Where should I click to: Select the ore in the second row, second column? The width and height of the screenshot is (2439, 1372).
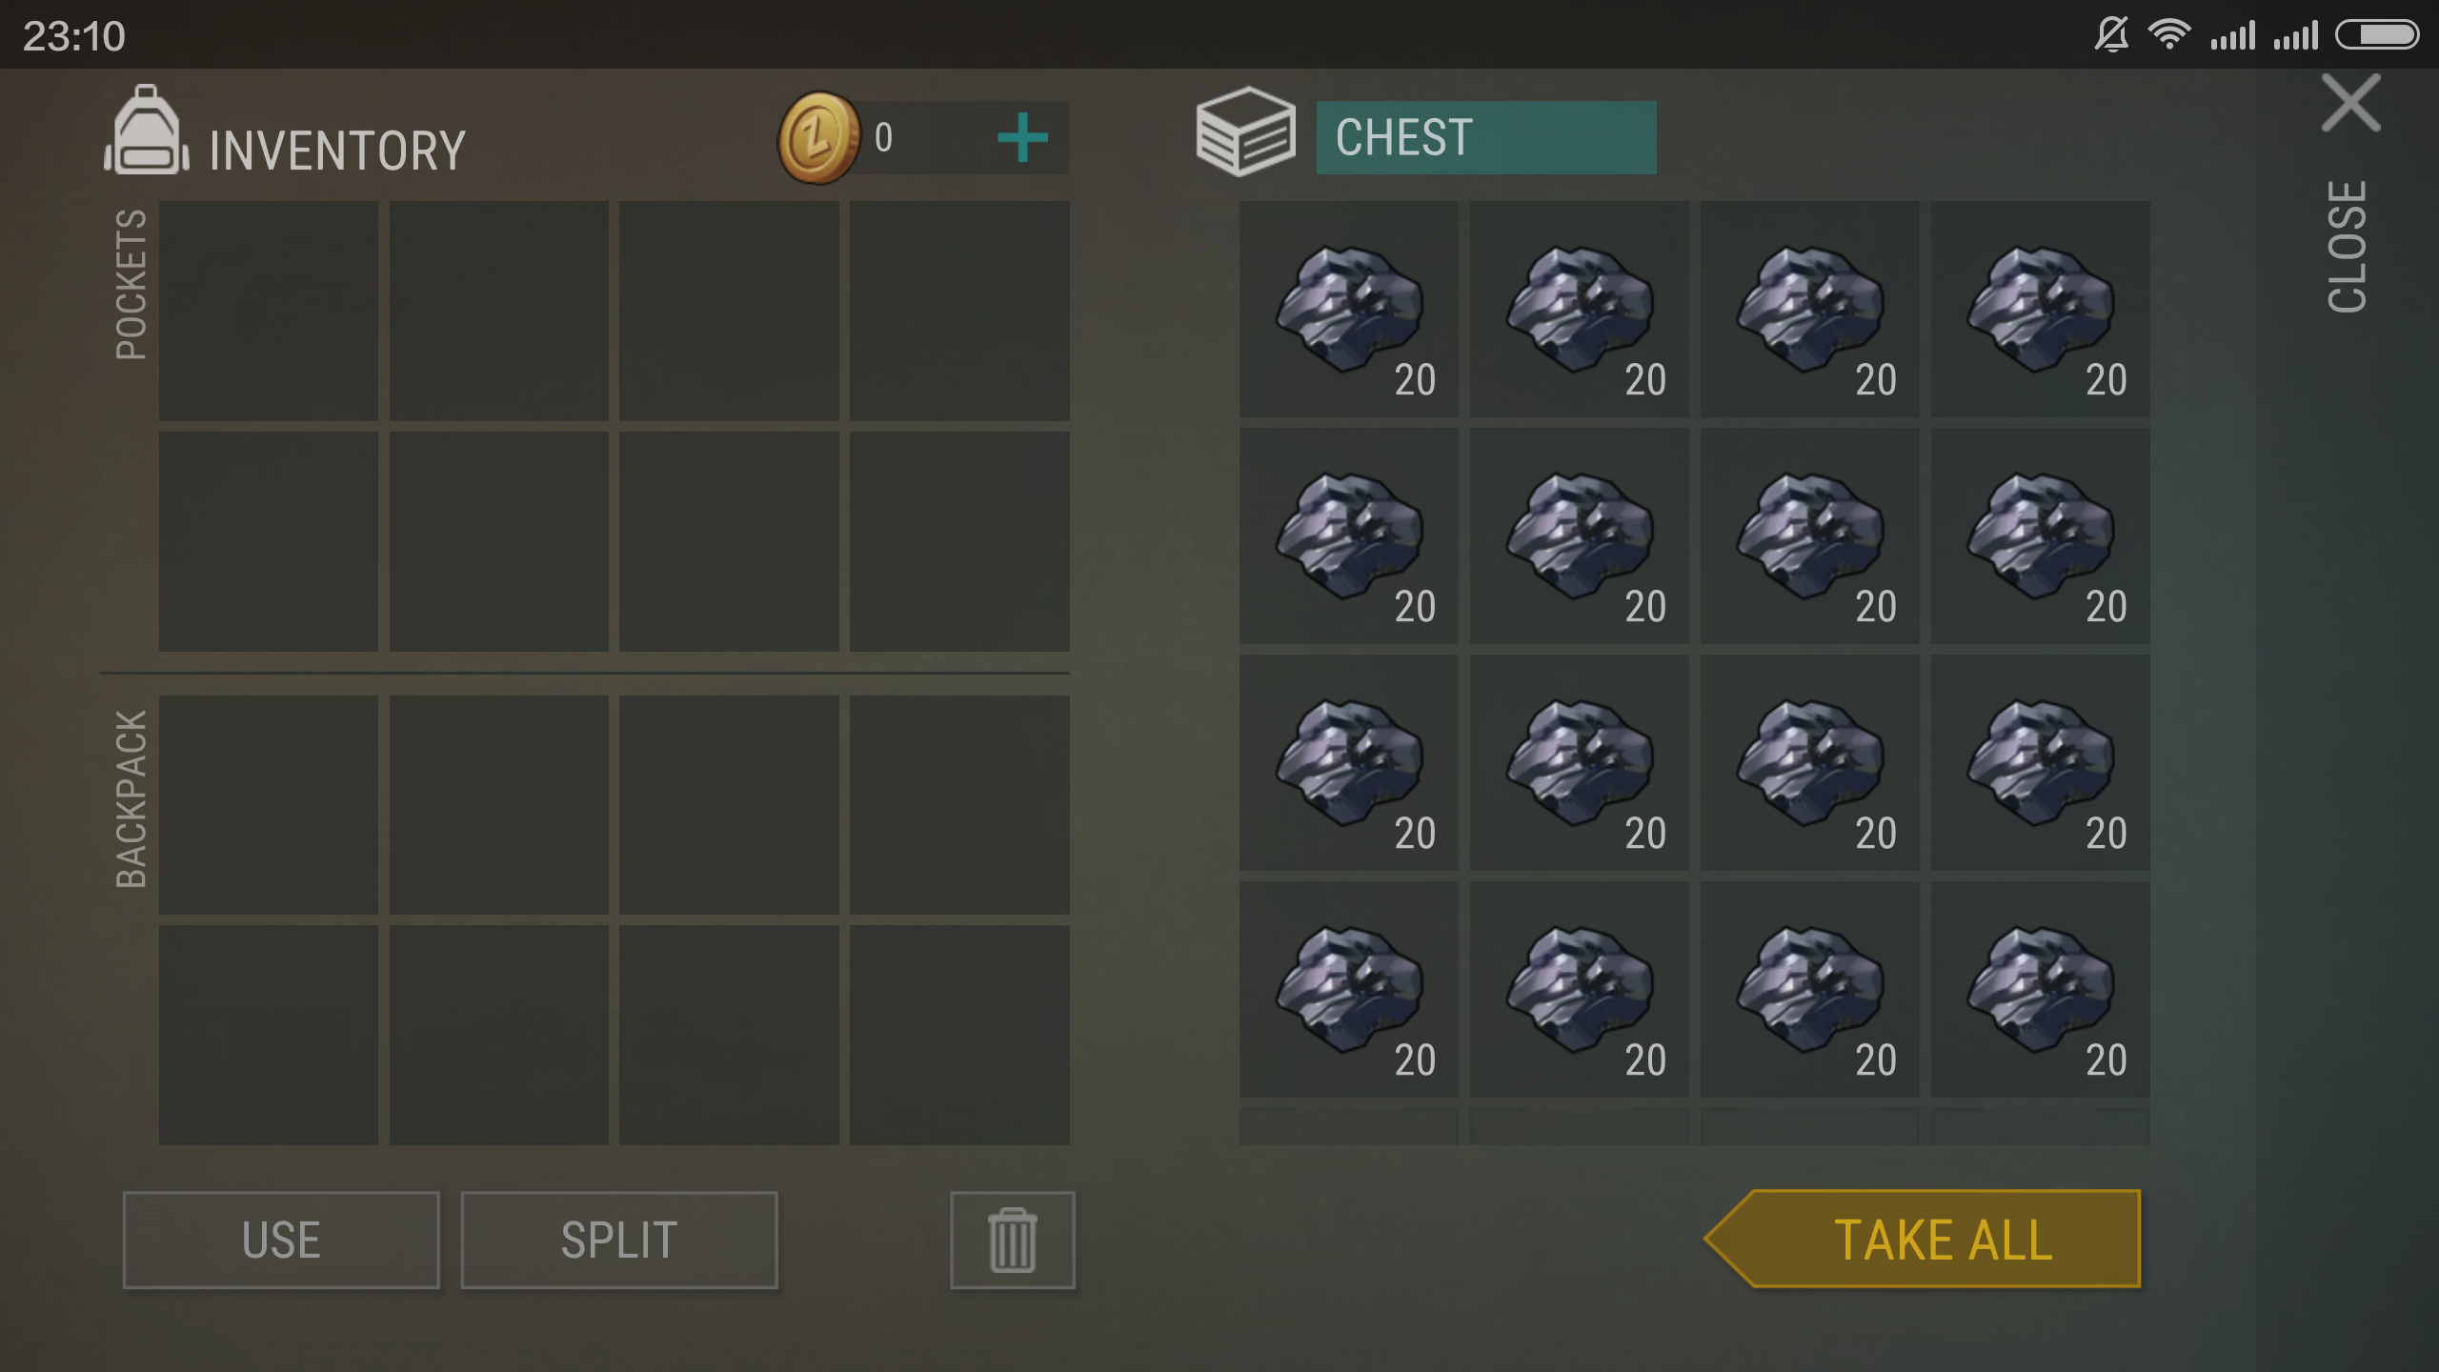click(1579, 535)
